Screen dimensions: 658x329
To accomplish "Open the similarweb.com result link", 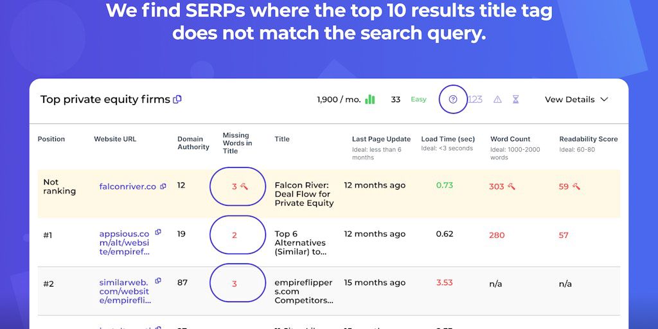I will pos(124,291).
